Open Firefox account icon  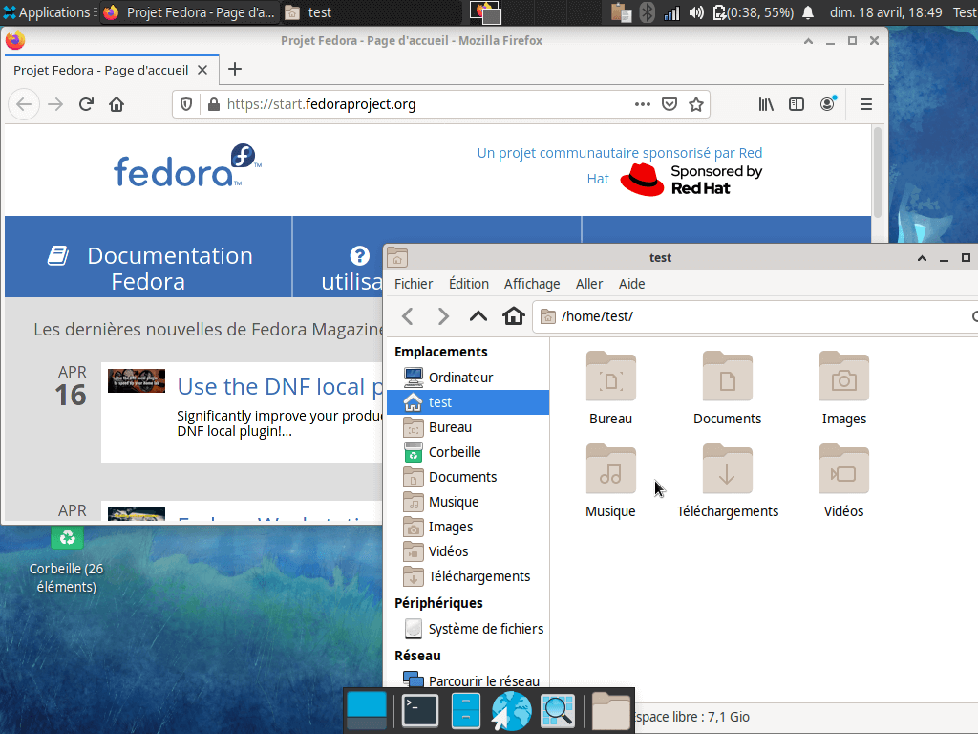point(828,103)
